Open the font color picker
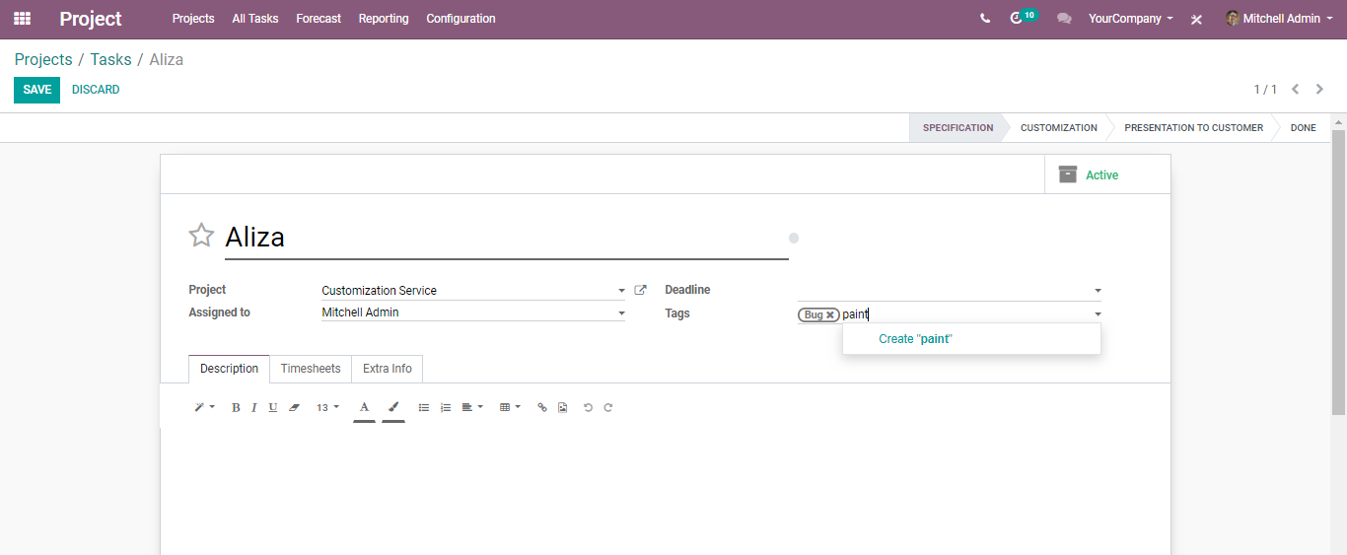Viewport: 1347px width, 555px height. tap(364, 407)
